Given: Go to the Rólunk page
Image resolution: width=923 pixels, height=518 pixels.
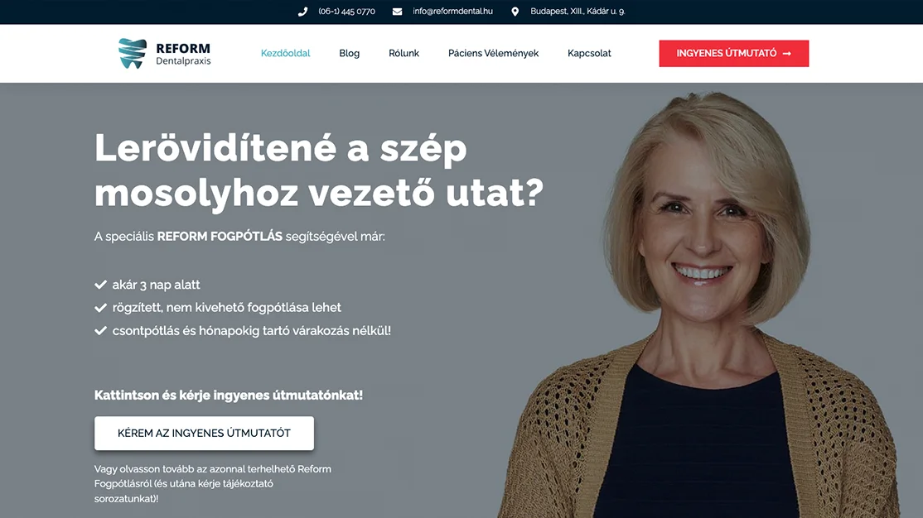Looking at the screenshot, I should point(404,53).
